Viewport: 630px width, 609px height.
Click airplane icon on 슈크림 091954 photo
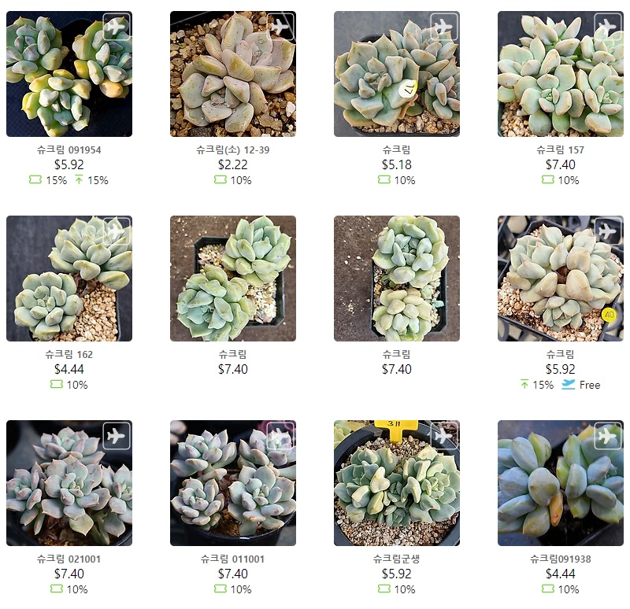pos(117,27)
